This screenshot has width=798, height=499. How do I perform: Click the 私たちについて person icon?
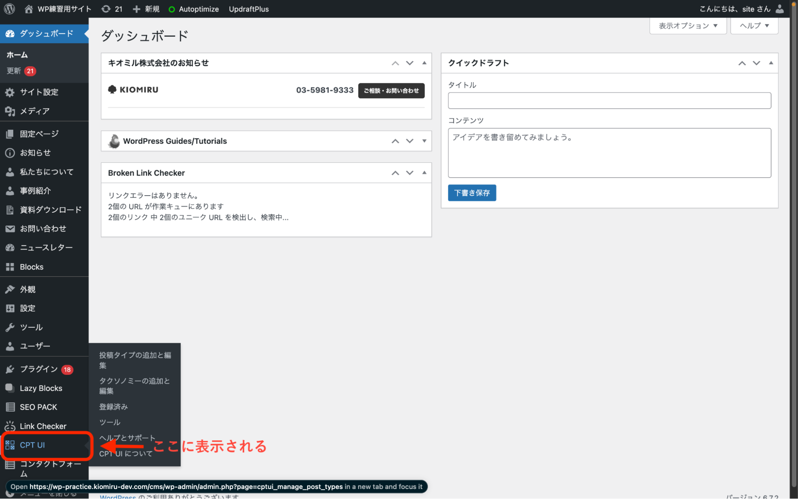pyautogui.click(x=10, y=172)
